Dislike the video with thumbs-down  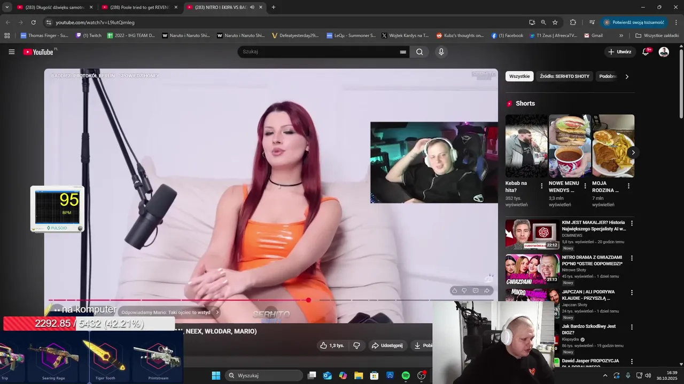point(356,346)
